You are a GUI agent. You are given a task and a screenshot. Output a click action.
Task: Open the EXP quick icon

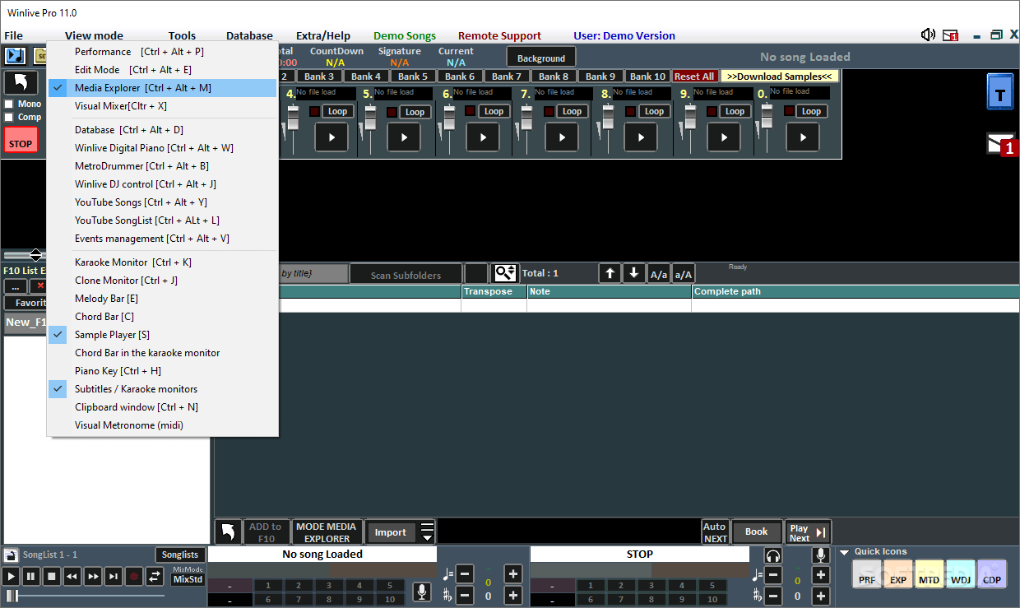tap(898, 574)
